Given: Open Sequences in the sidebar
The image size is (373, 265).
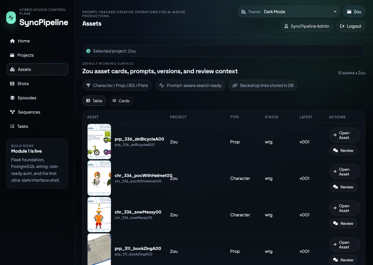Looking at the screenshot, I should pyautogui.click(x=37, y=112).
